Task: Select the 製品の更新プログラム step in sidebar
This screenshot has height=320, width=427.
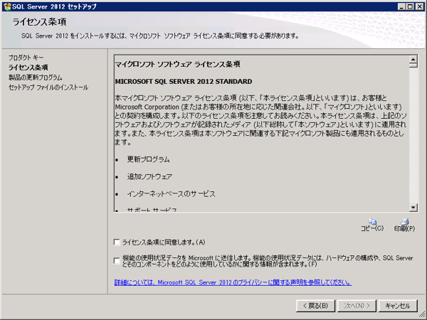Action: [x=35, y=78]
